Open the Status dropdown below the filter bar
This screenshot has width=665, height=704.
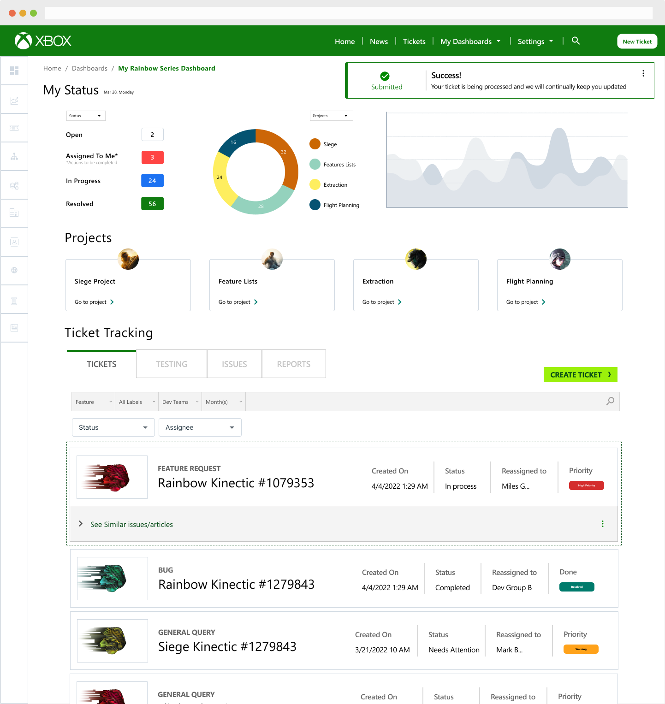point(113,427)
